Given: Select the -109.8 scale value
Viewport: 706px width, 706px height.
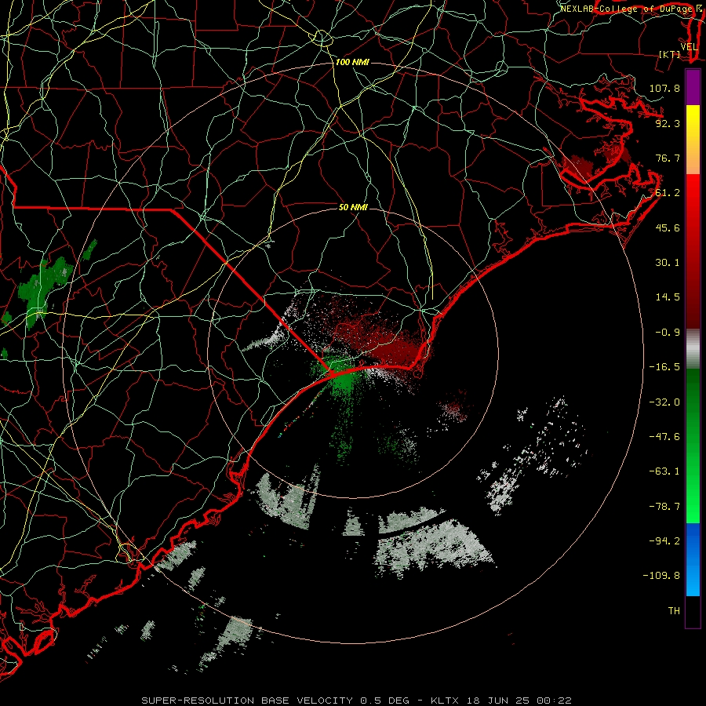Looking at the screenshot, I should (x=661, y=576).
